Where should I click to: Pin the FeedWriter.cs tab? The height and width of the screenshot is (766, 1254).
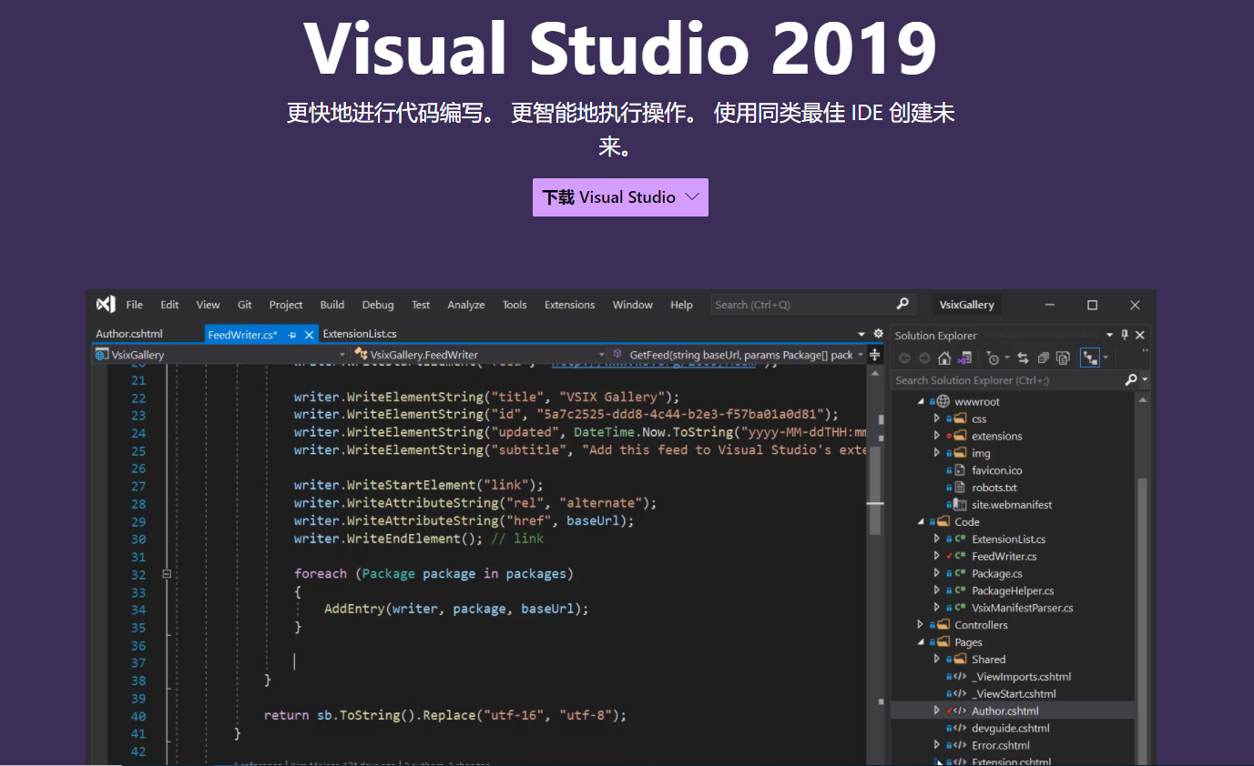pos(292,335)
